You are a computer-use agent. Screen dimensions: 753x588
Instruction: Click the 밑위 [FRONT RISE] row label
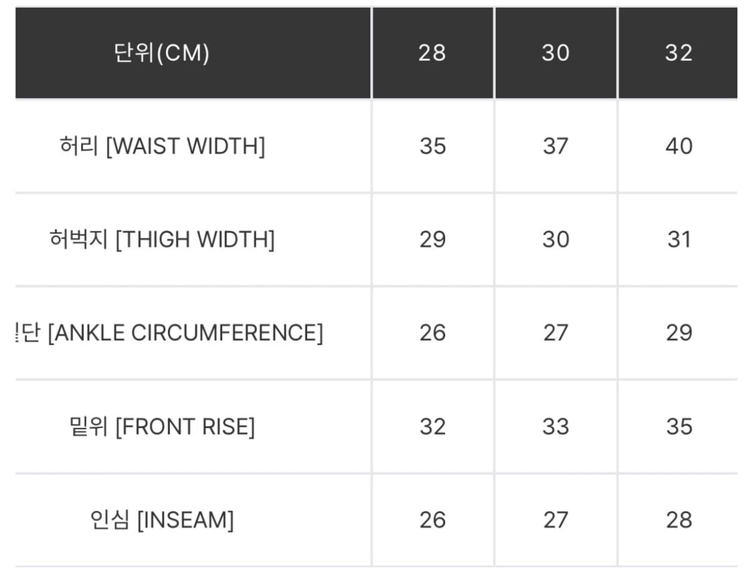163,427
